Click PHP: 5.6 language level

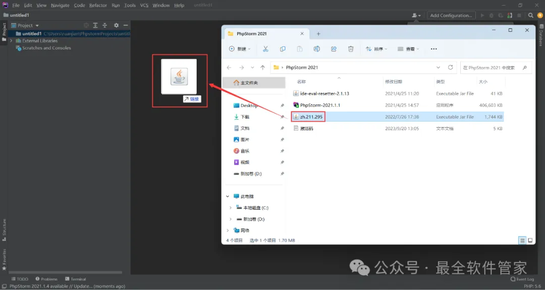coord(532,286)
